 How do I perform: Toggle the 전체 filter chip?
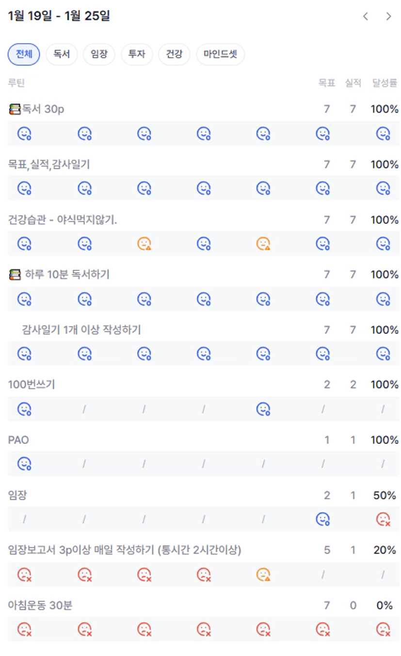click(24, 54)
